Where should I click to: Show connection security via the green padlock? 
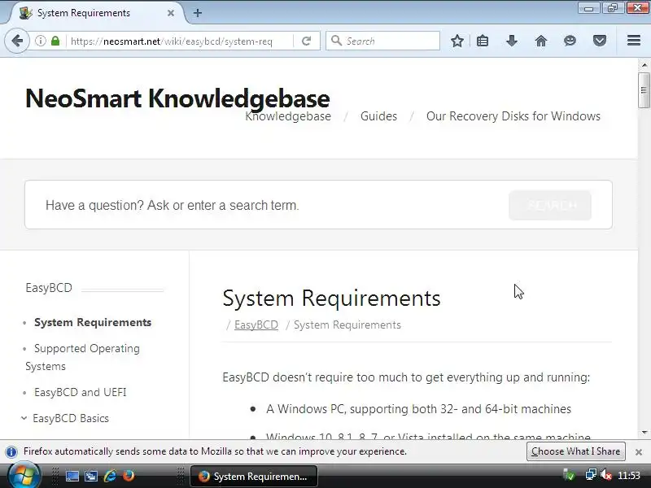coord(55,41)
